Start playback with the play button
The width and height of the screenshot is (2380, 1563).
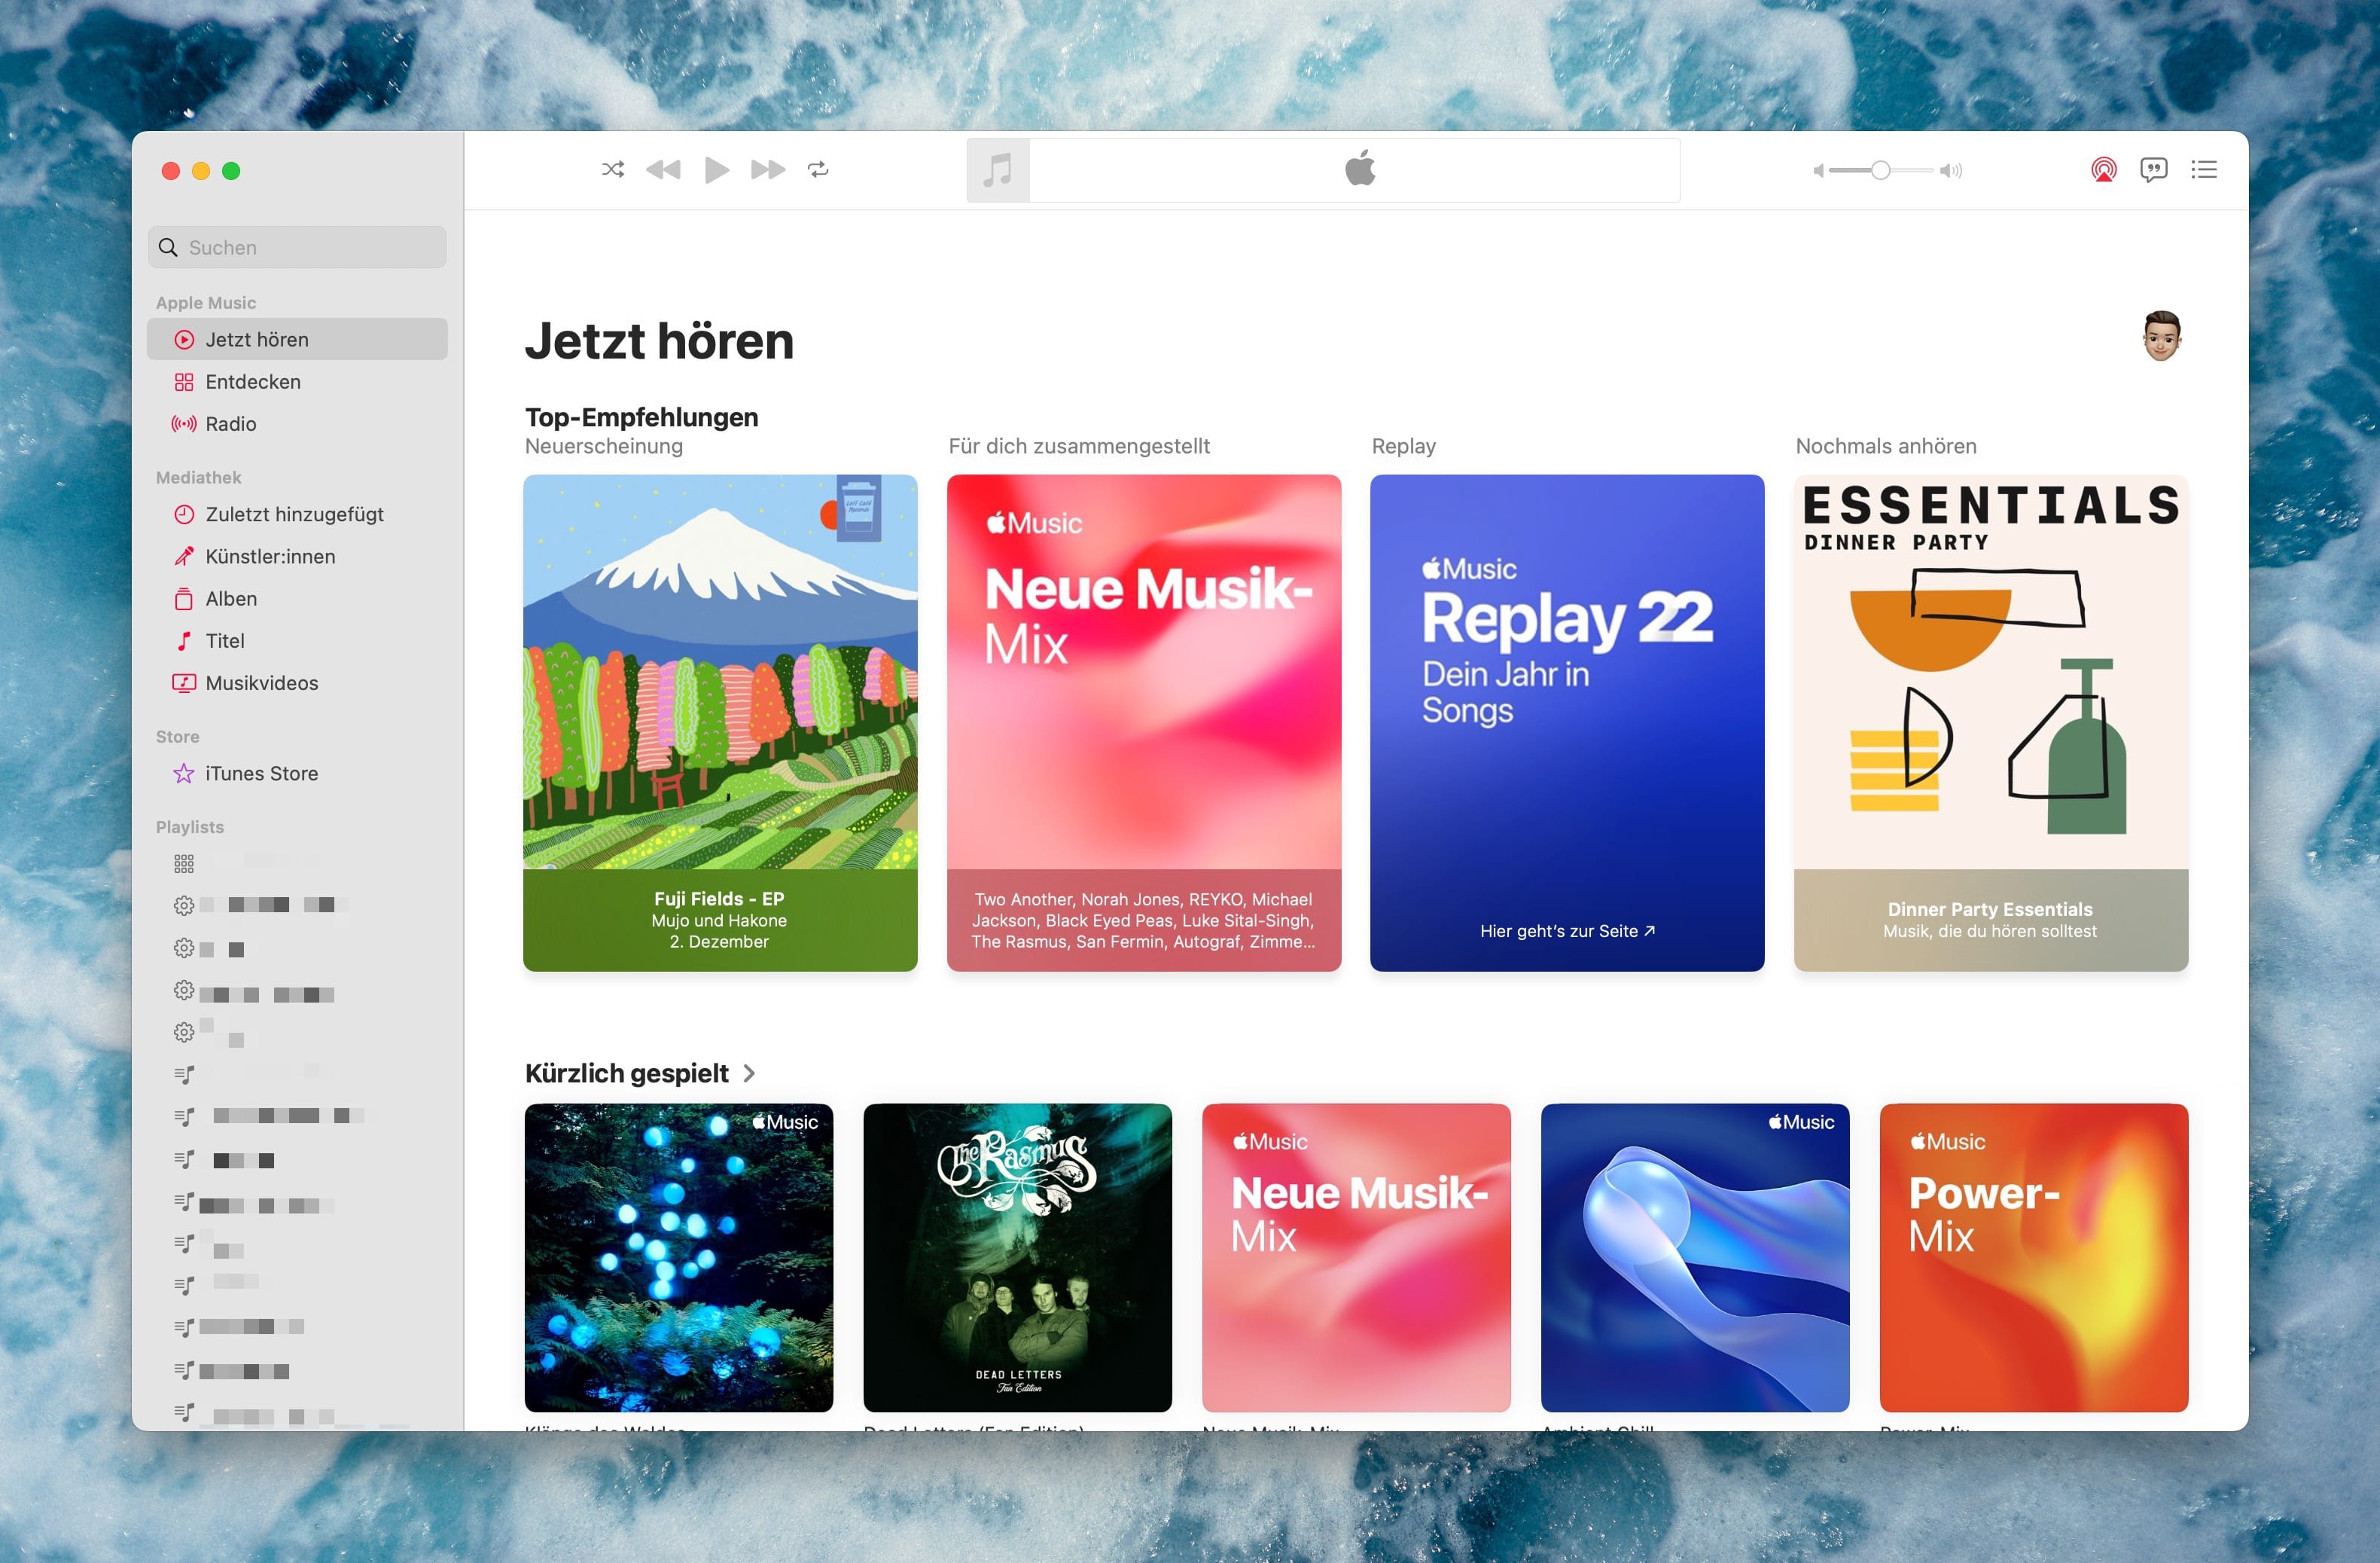(716, 169)
